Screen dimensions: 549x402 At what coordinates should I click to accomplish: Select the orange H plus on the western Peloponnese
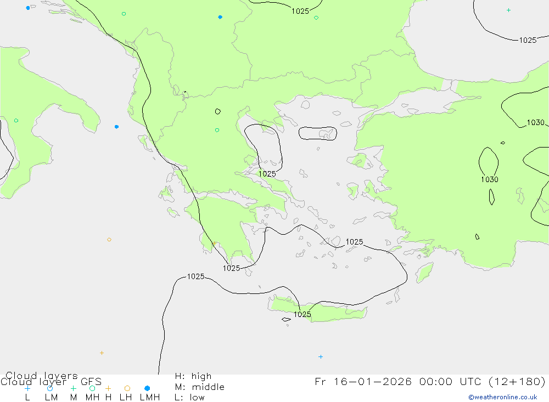point(214,243)
